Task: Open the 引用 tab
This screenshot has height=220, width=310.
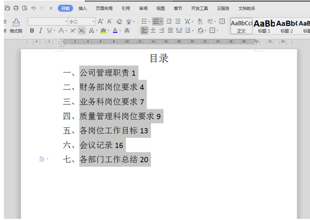Action: pyautogui.click(x=126, y=8)
